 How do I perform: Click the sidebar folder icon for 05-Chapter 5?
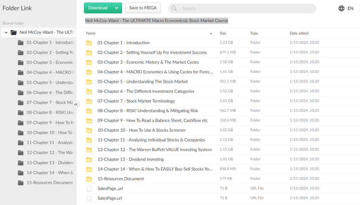(20, 82)
